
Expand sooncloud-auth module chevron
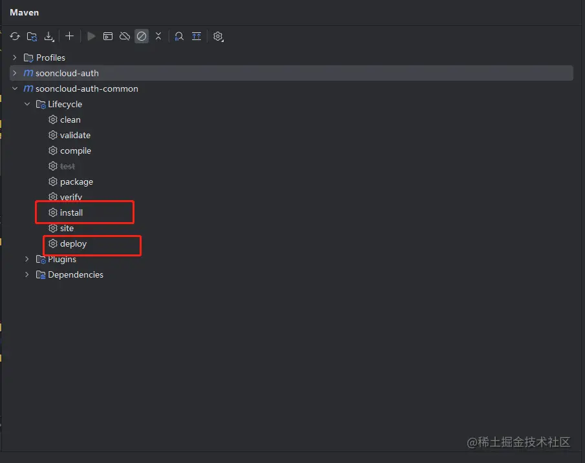15,73
